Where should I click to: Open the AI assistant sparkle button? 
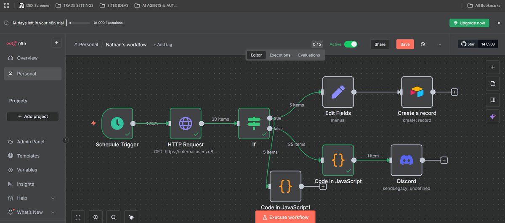492,117
